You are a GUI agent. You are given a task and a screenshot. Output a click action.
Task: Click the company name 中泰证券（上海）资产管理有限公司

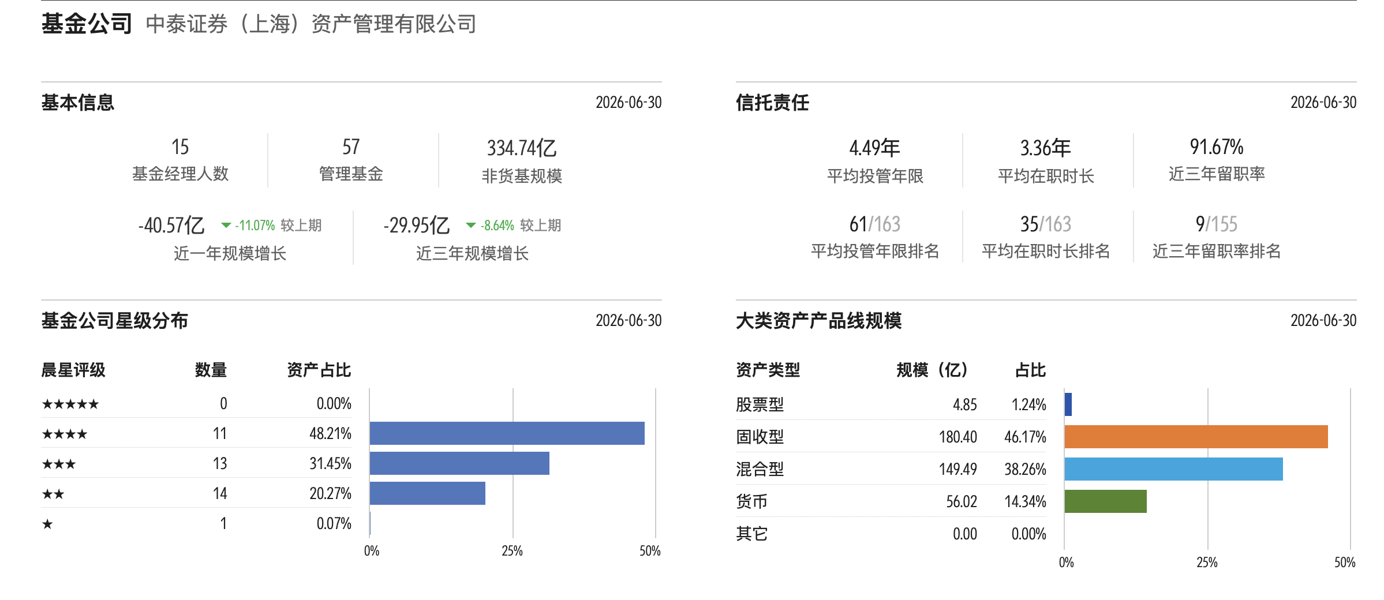311,24
